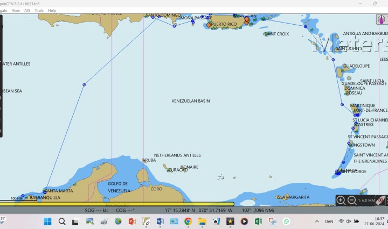Click the zoom in magnifier button

[x=341, y=200]
